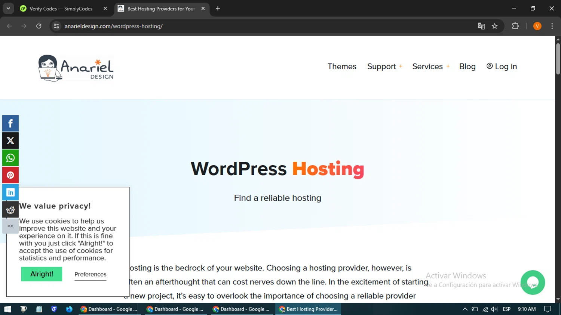Share the page on LinkedIn
Screen dimensions: 561x315
point(10,192)
